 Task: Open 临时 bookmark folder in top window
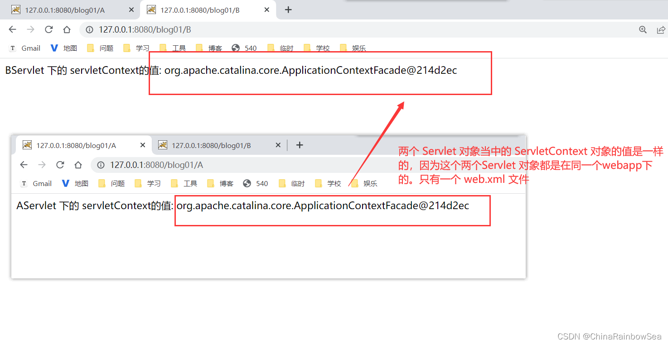pos(281,48)
